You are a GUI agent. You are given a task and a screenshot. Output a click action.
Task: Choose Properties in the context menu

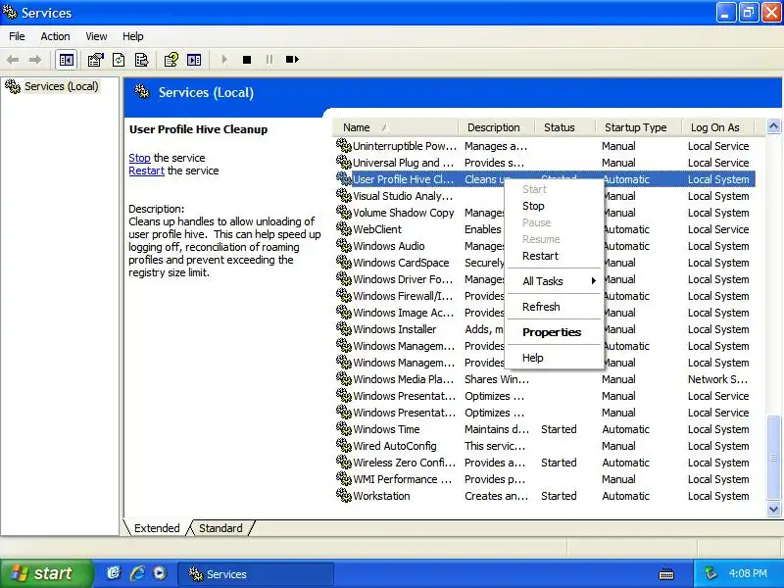pos(554,332)
